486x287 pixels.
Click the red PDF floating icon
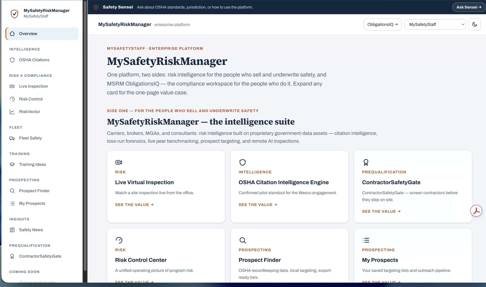point(476,211)
